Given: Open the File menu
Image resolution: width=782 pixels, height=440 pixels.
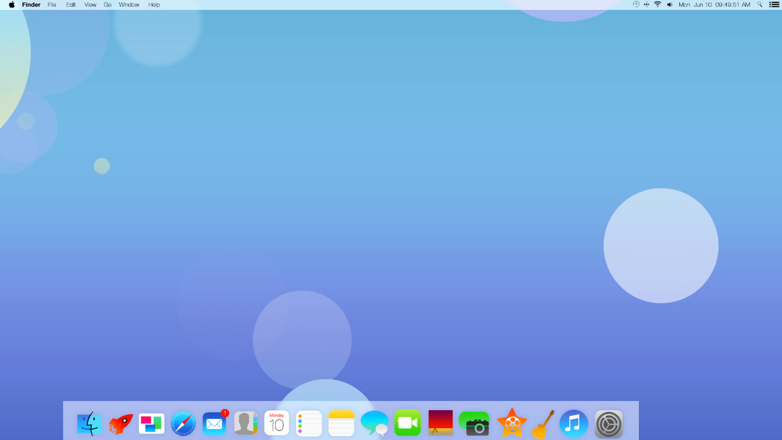Looking at the screenshot, I should [x=52, y=5].
